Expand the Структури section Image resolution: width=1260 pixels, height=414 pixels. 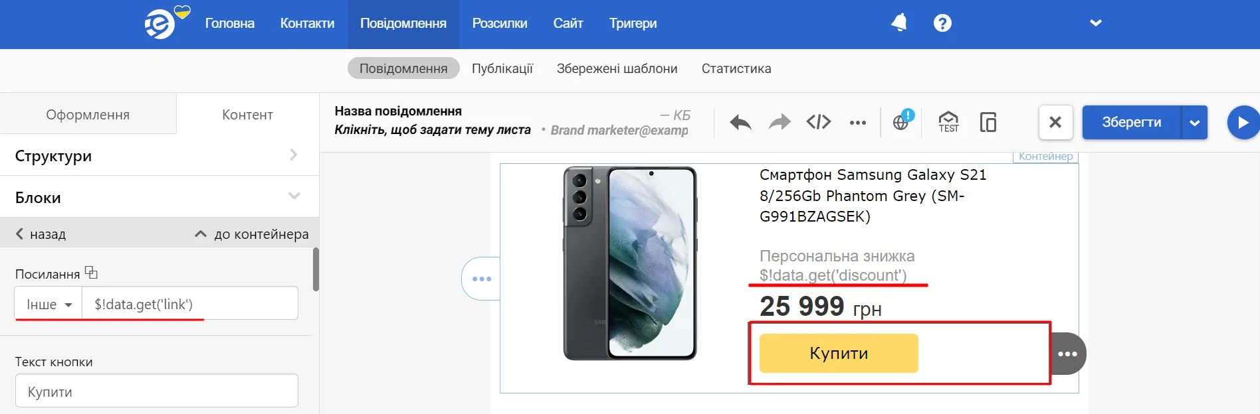159,155
